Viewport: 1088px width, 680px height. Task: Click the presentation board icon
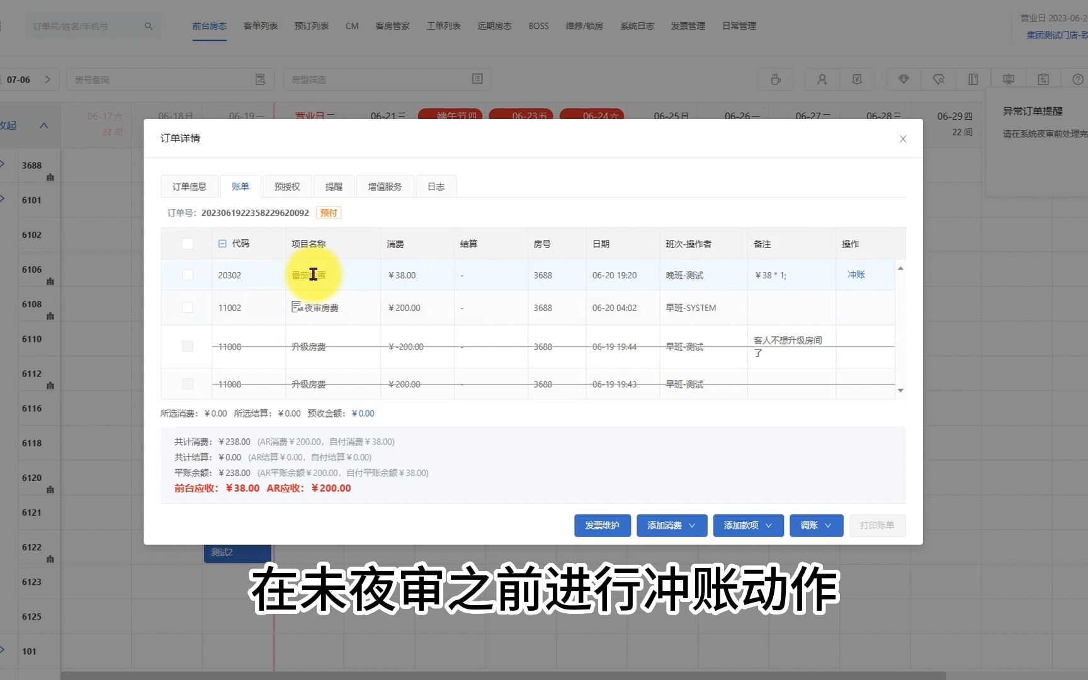[1008, 79]
